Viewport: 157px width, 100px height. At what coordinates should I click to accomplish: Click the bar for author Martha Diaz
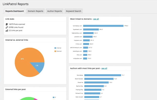pyautogui.click(x=94, y=86)
